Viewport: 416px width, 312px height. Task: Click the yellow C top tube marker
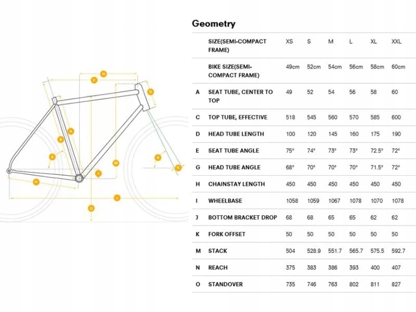pyautogui.click(x=94, y=80)
